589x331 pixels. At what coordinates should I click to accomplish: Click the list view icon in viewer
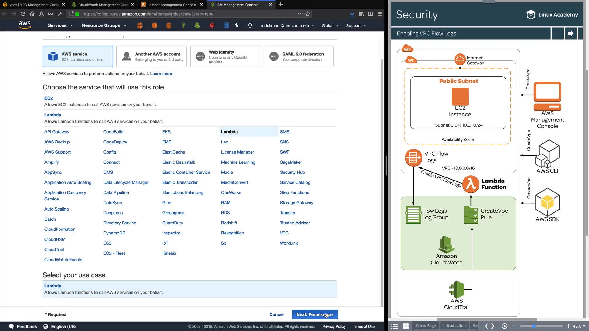point(395,326)
